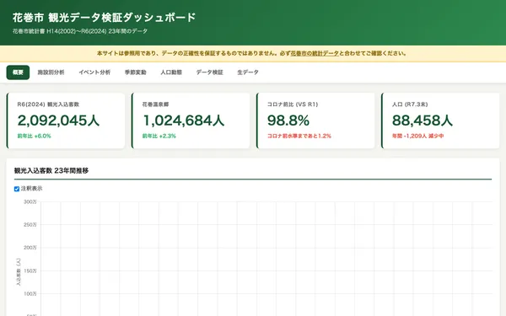View the 生データ tab
The image size is (506, 316).
point(248,72)
